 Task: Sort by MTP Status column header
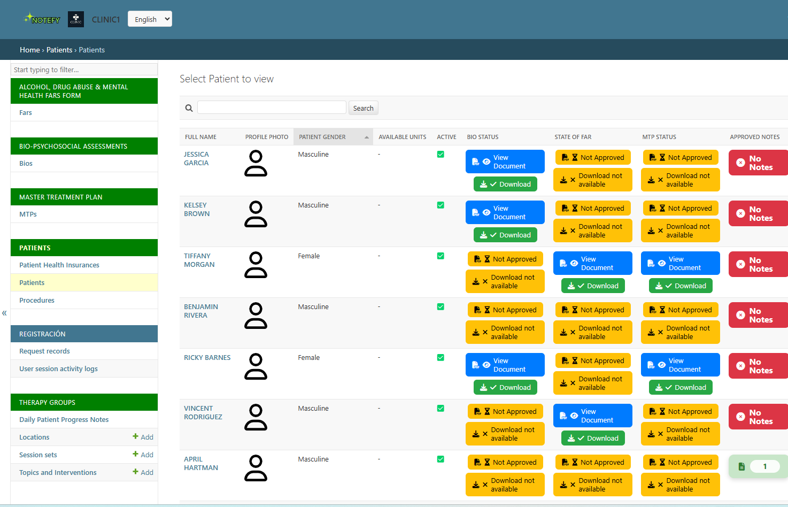click(659, 137)
